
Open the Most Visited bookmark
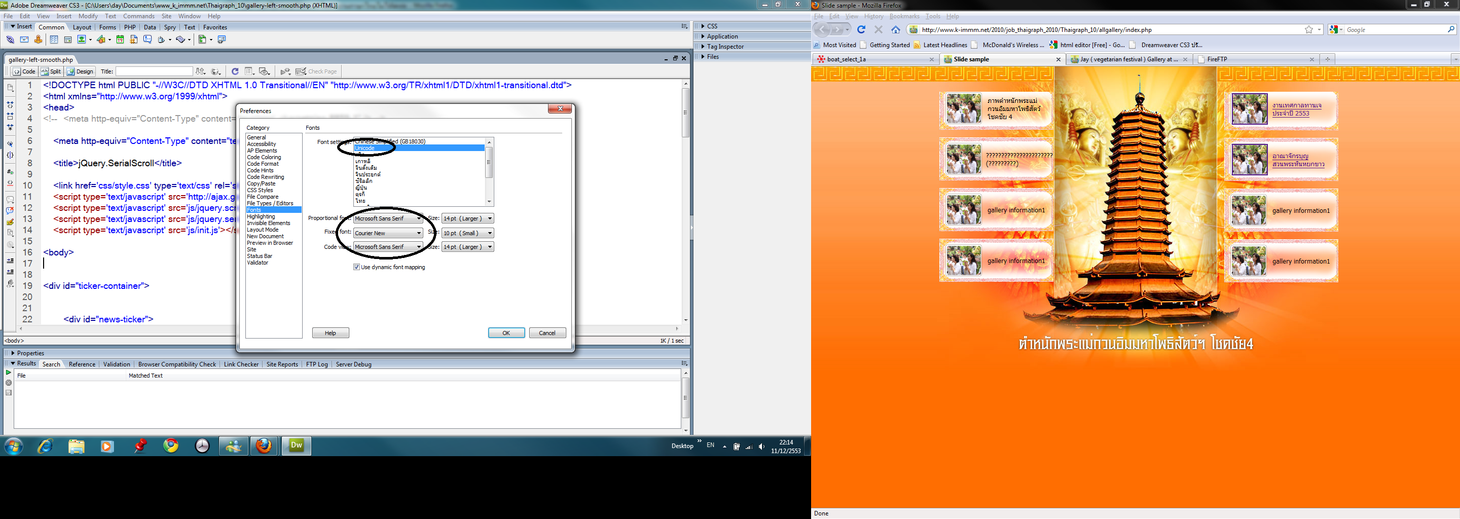(x=834, y=45)
